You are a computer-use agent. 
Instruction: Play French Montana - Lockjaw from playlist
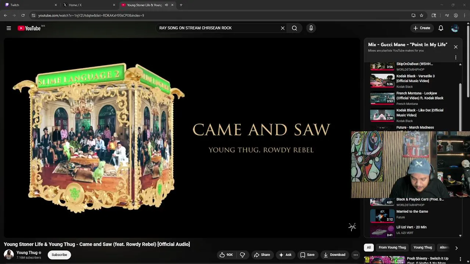pos(413,98)
